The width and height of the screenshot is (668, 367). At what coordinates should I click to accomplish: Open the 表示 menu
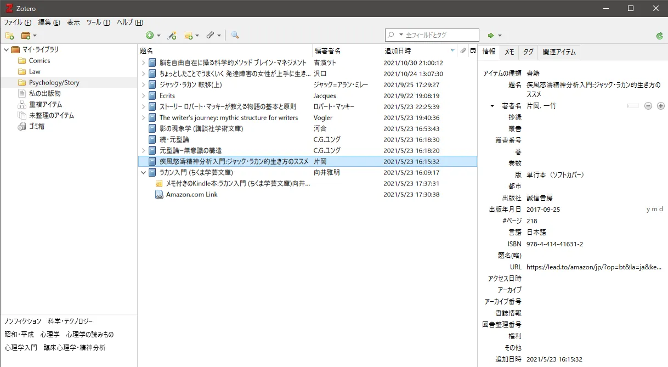click(73, 22)
